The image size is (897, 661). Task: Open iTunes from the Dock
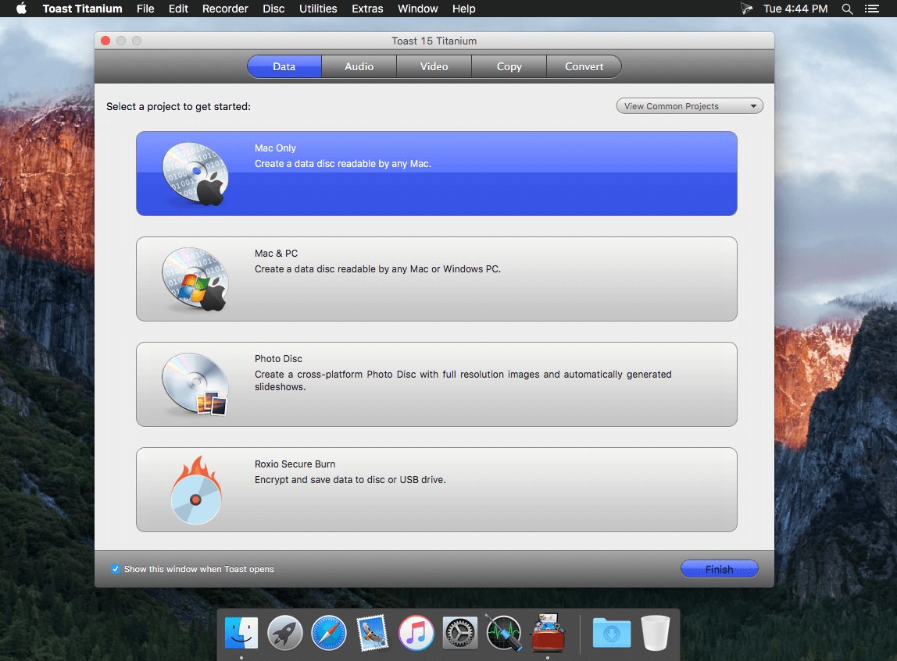coord(416,633)
